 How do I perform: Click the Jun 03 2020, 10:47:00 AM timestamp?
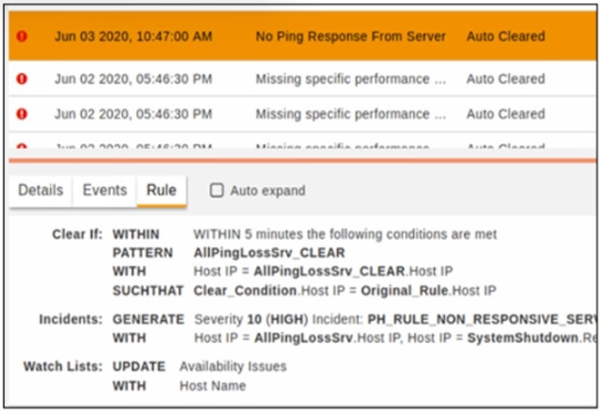(x=133, y=36)
